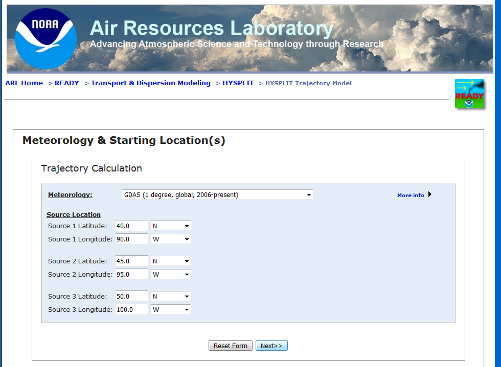Click Source 2 Longitude input field
The width and height of the screenshot is (501, 367).
point(131,275)
